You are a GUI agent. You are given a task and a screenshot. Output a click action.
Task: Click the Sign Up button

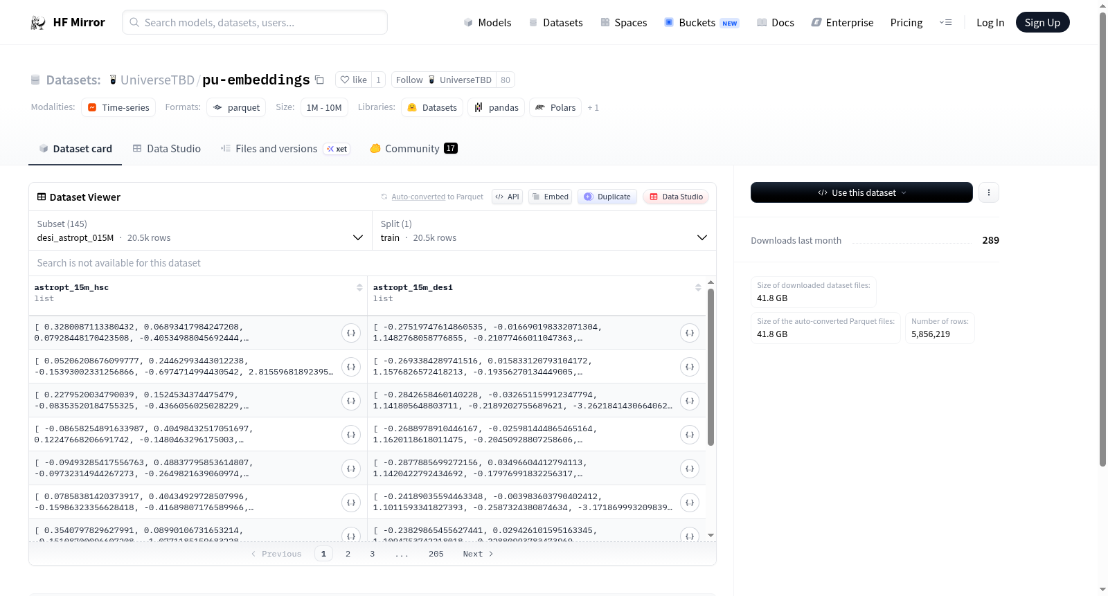coord(1042,22)
